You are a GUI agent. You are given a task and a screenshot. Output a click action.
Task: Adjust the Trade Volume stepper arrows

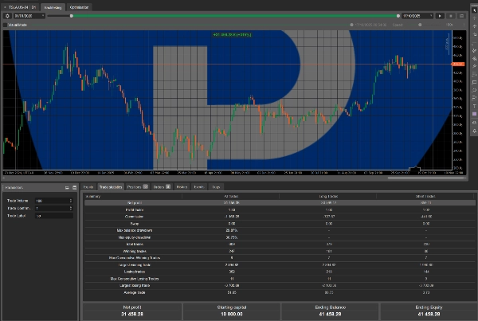point(69,200)
